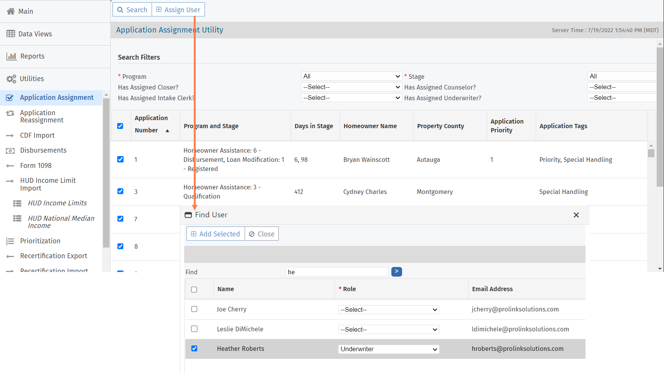Close the Find User dialog with X

576,215
